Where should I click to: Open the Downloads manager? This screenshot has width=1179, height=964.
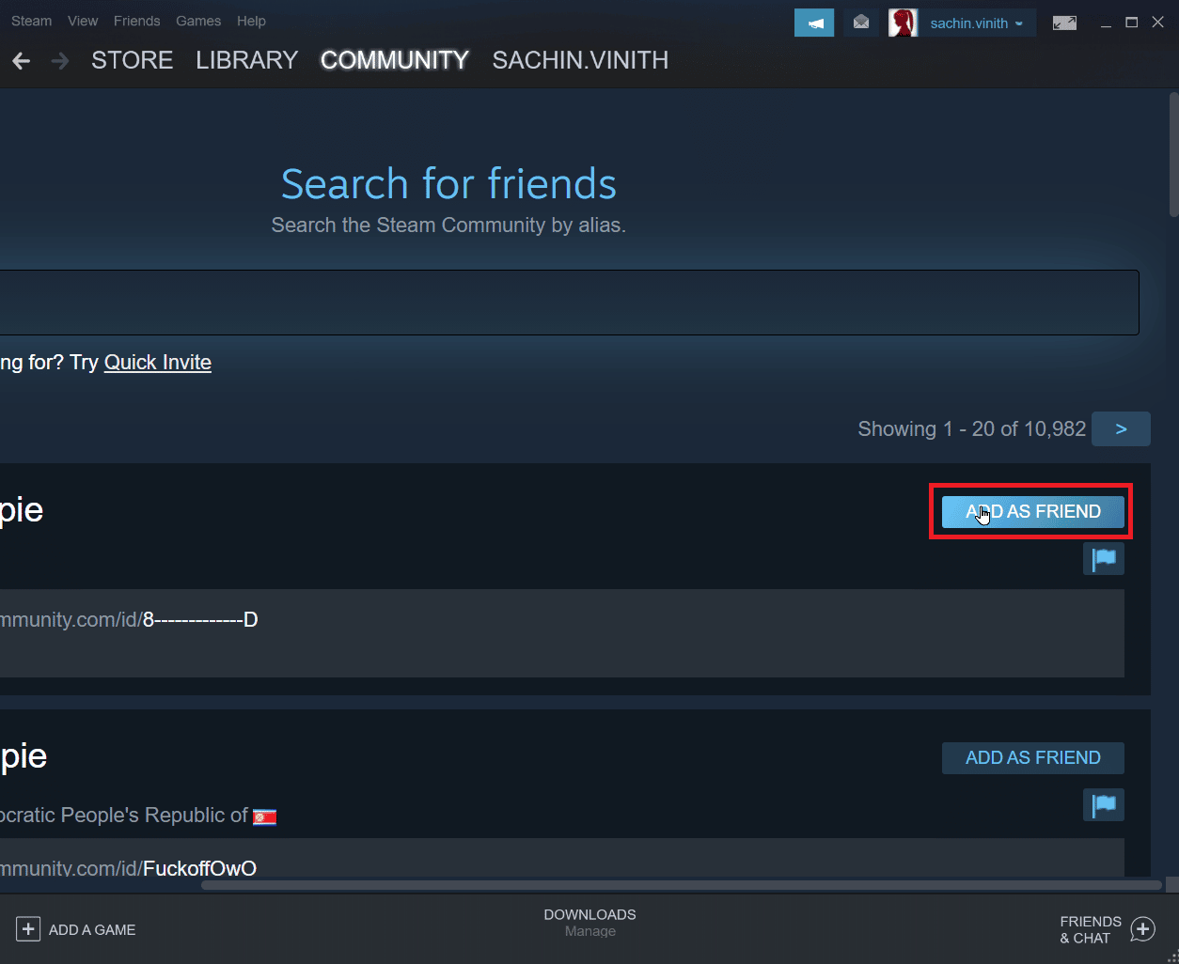(x=590, y=923)
